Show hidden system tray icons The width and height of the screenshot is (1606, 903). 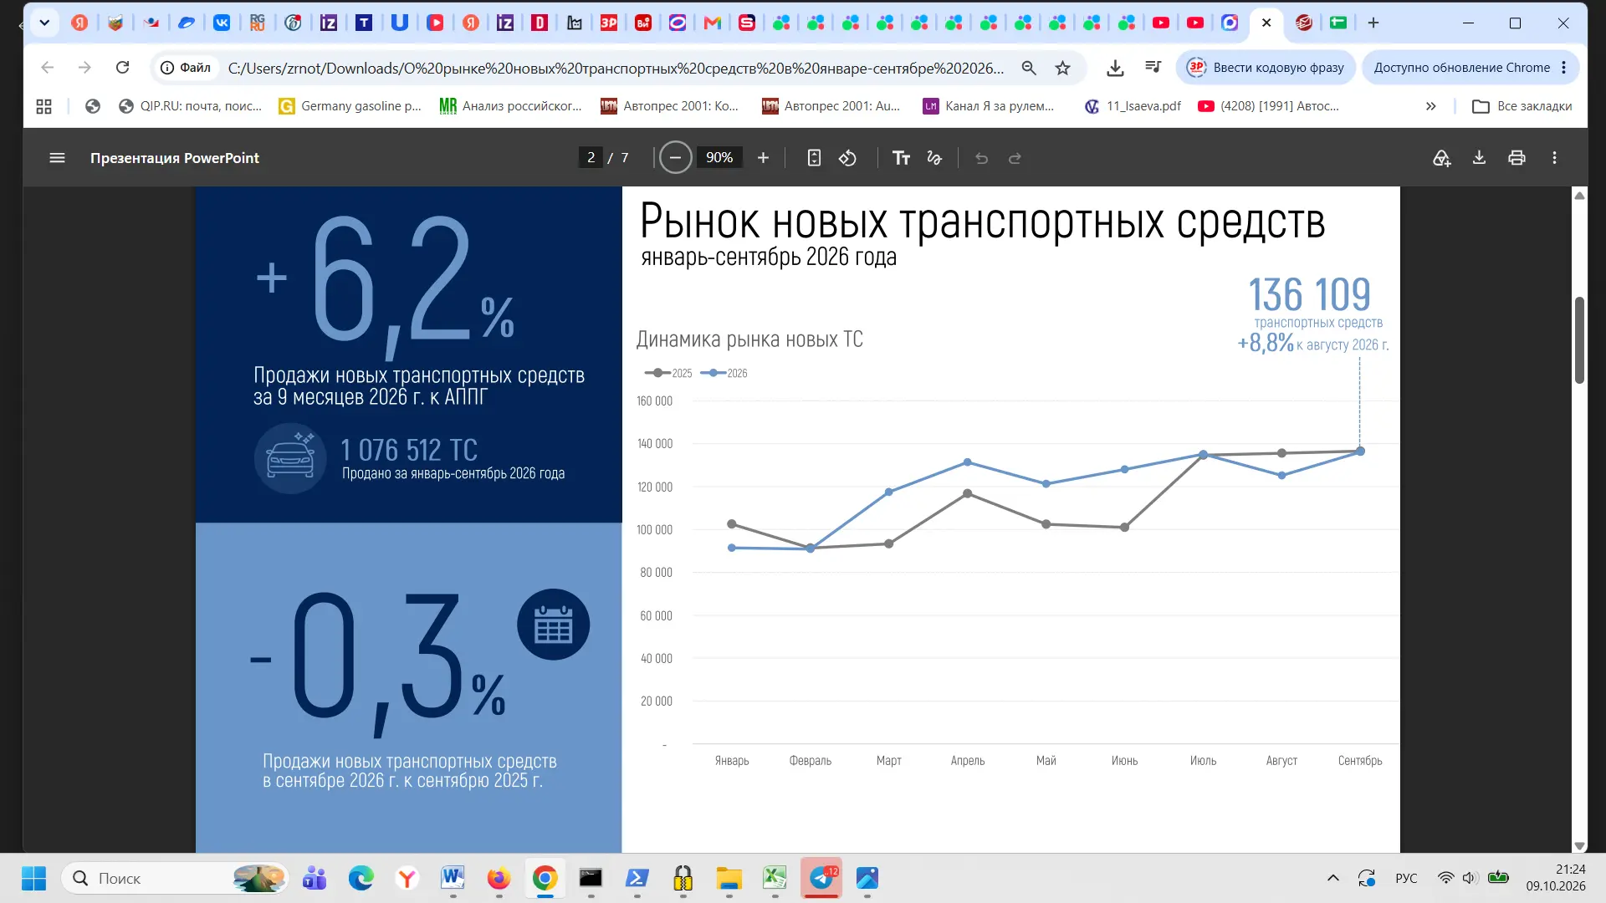tap(1333, 878)
